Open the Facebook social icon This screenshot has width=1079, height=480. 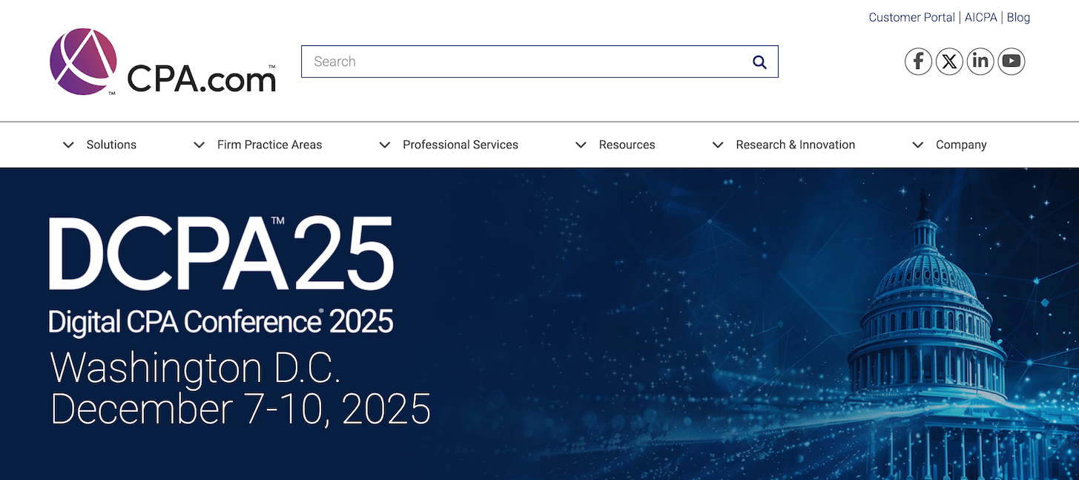[918, 61]
